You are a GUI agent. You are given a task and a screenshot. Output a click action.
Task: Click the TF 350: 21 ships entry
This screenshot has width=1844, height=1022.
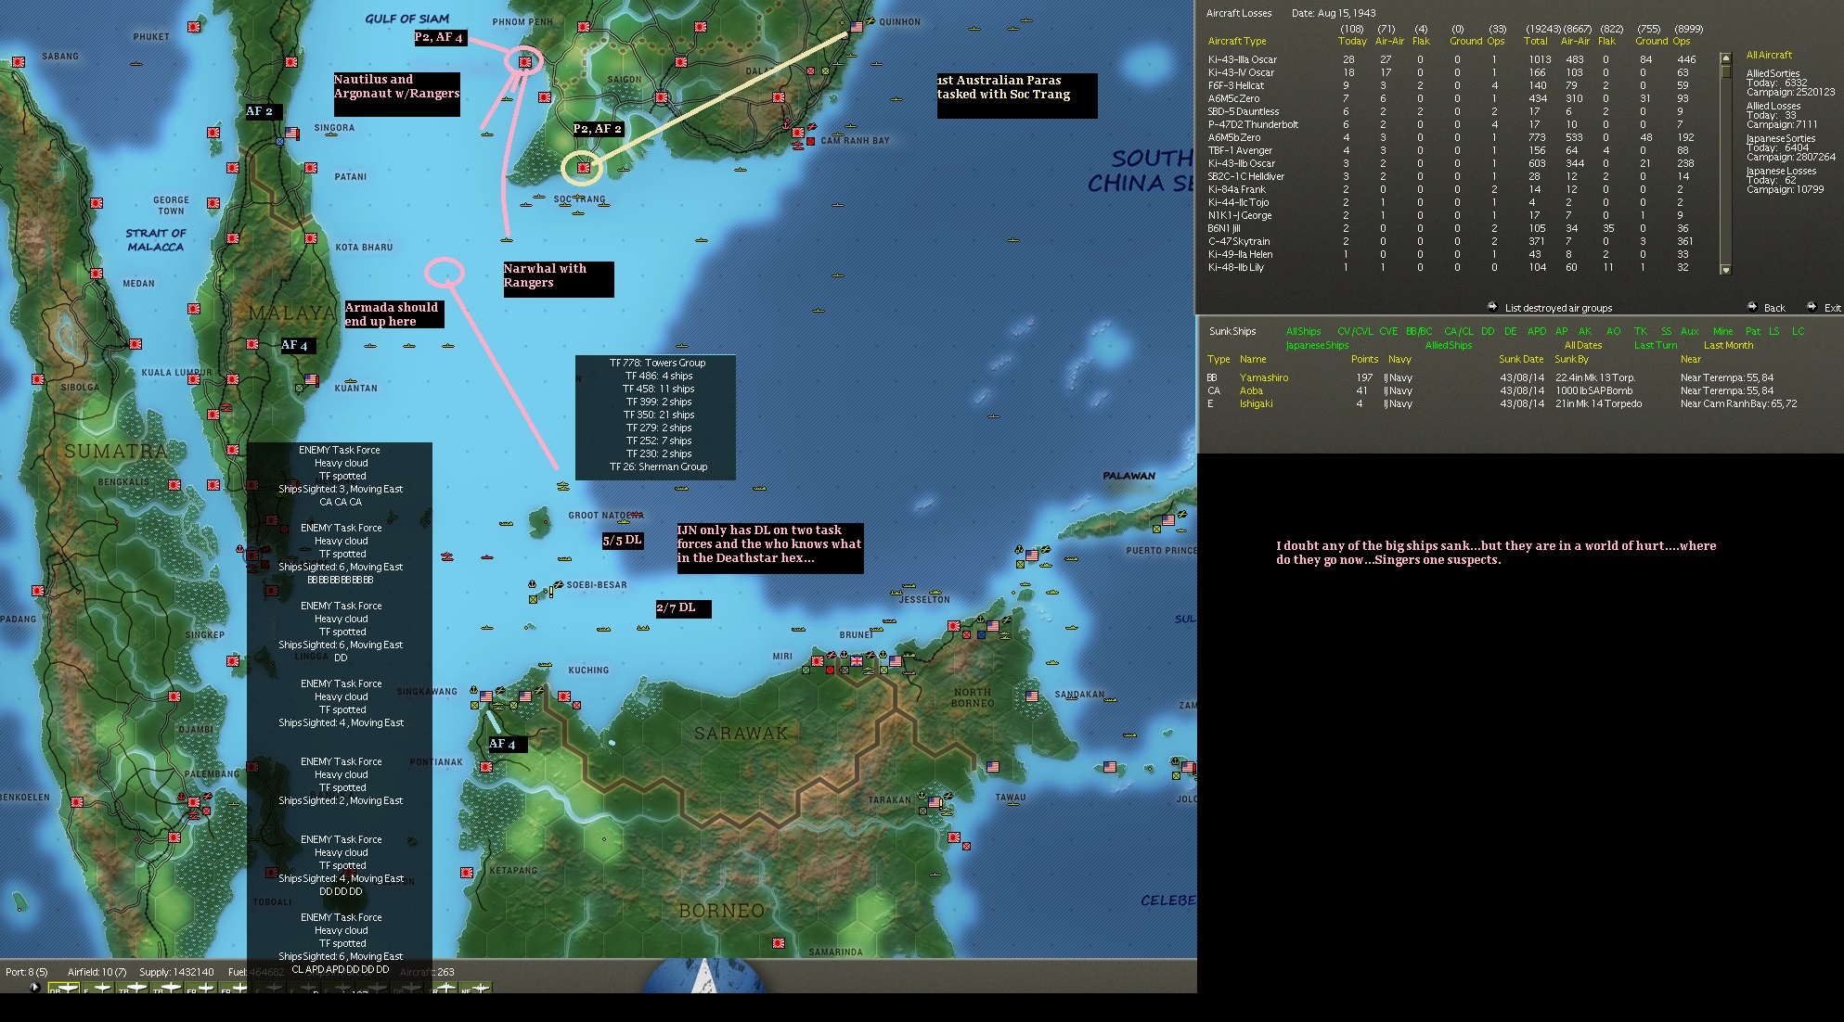[x=659, y=415]
